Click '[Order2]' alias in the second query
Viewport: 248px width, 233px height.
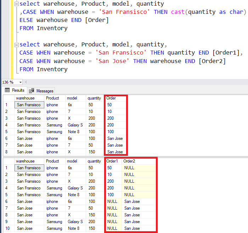coord(212,61)
